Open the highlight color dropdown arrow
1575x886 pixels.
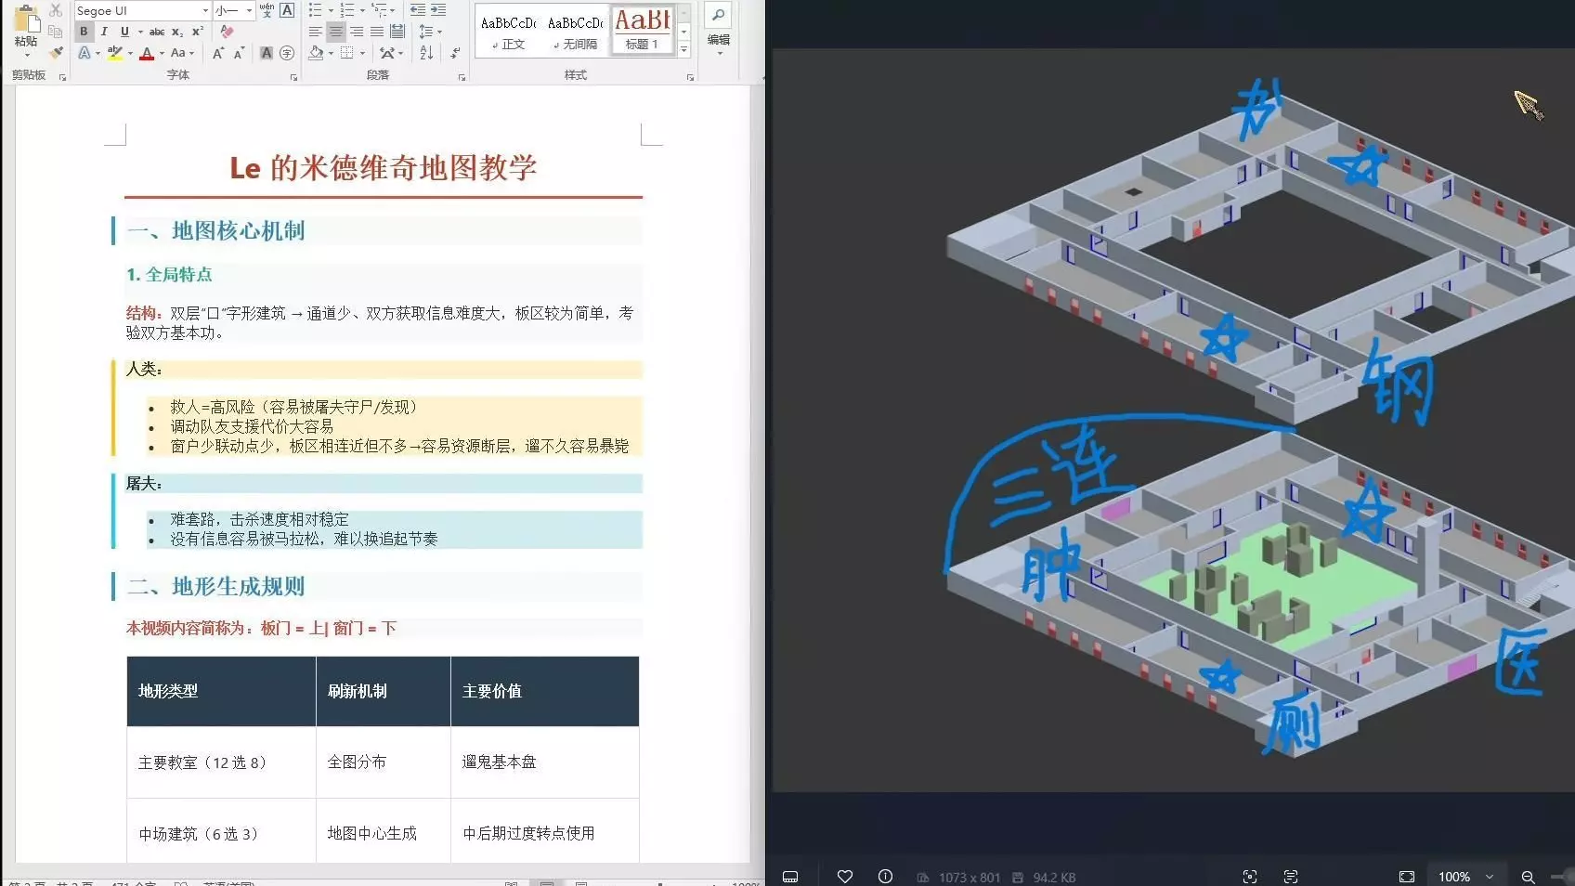[x=130, y=54]
